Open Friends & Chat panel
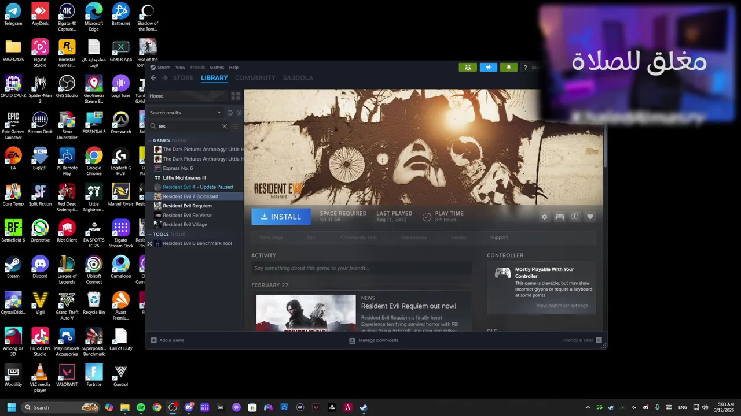The width and height of the screenshot is (741, 416). click(x=582, y=340)
